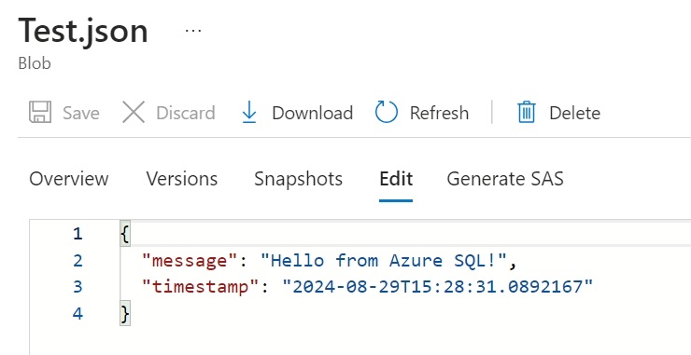Select the Edit tab
Viewport: 691px width, 355px height.
tap(396, 179)
